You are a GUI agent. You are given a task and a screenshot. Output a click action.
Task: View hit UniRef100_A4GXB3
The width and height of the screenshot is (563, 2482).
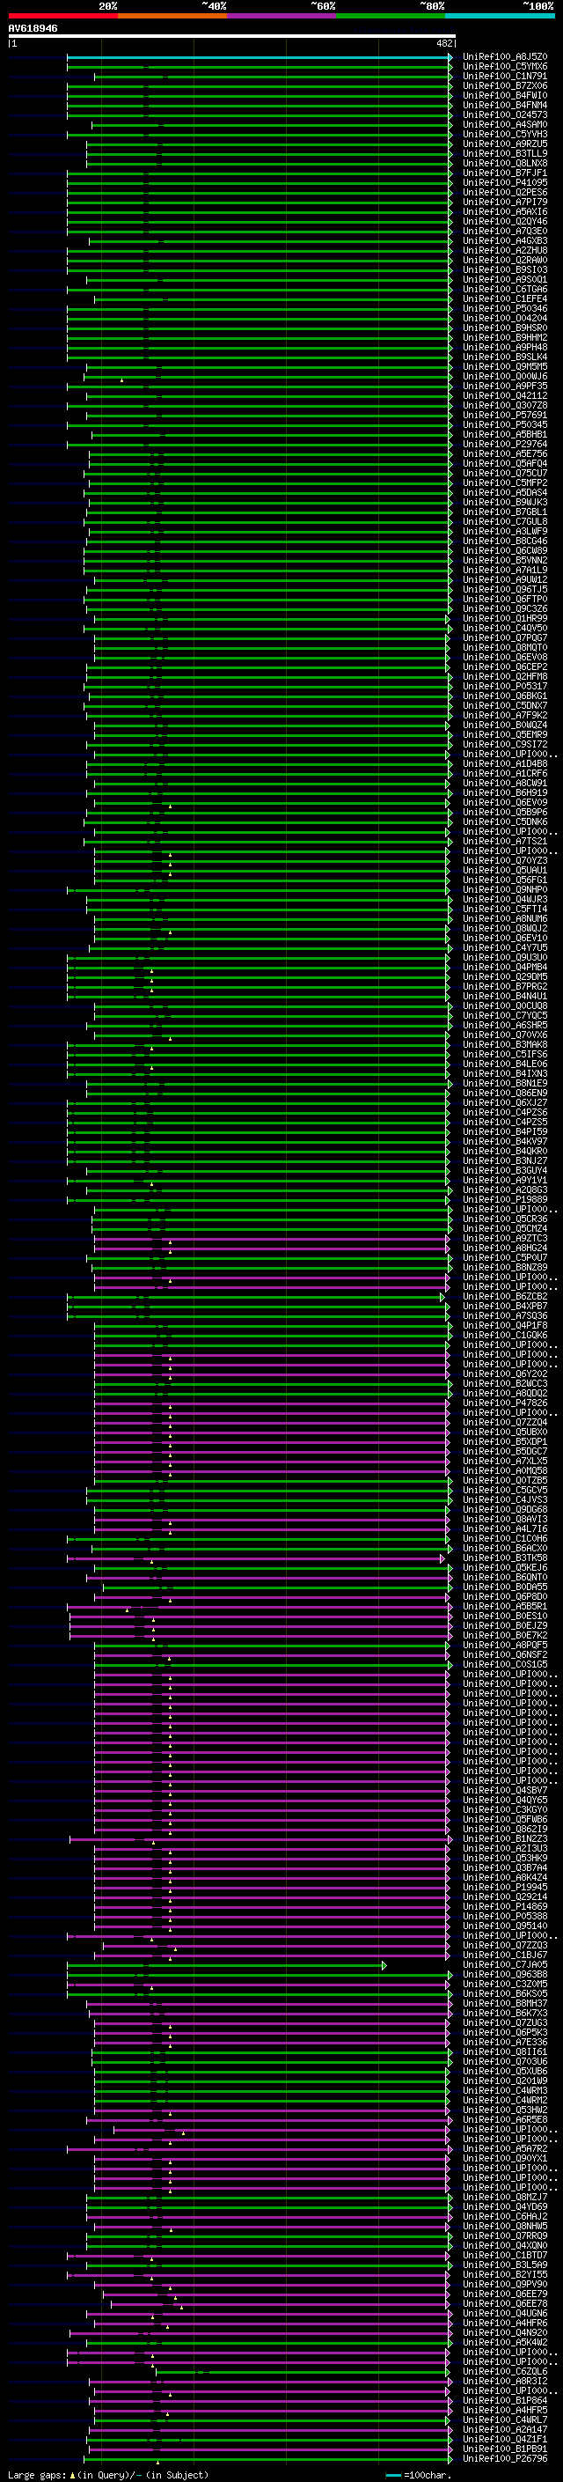(x=505, y=241)
